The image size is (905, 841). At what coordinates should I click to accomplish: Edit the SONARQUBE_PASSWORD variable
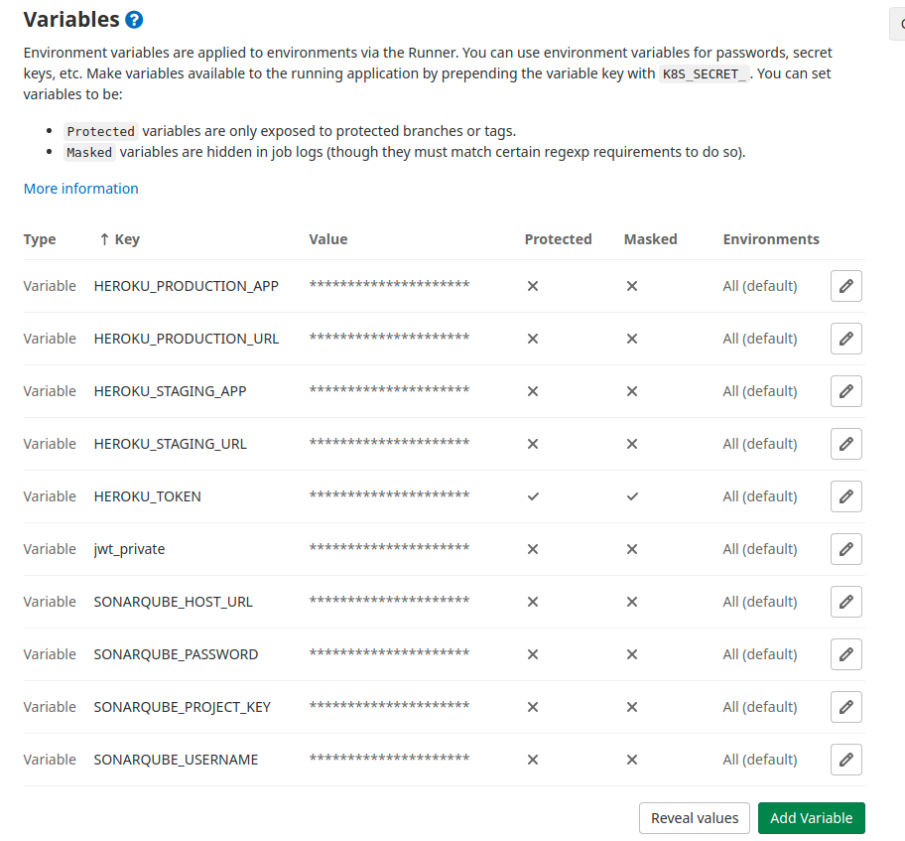(845, 654)
